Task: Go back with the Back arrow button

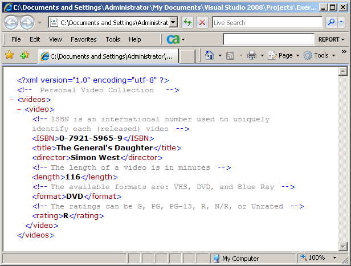Action: 11,22
